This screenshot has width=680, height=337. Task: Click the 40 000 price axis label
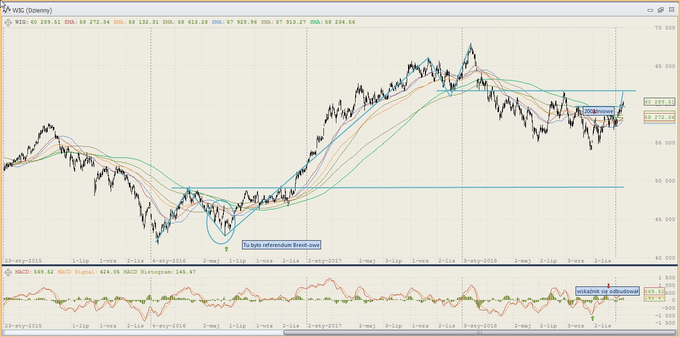click(665, 258)
